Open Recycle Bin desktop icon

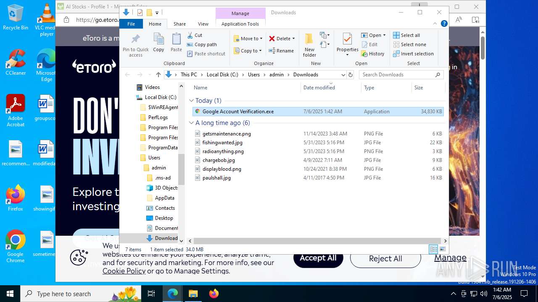(16, 18)
